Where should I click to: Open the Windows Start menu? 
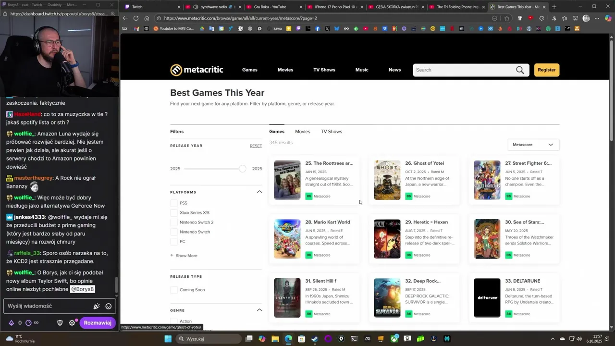tap(168, 339)
